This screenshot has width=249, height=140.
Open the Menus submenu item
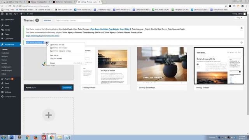[x=4, y=60]
